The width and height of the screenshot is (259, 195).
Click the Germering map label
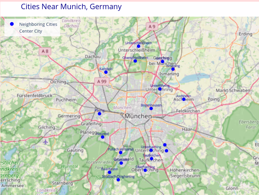click(69, 116)
